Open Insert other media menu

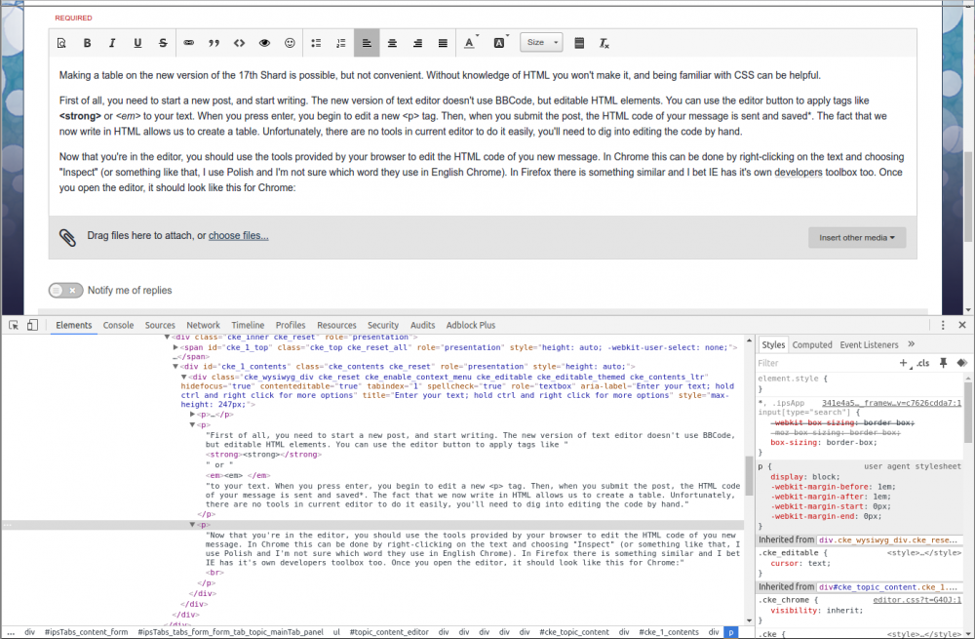tap(857, 238)
